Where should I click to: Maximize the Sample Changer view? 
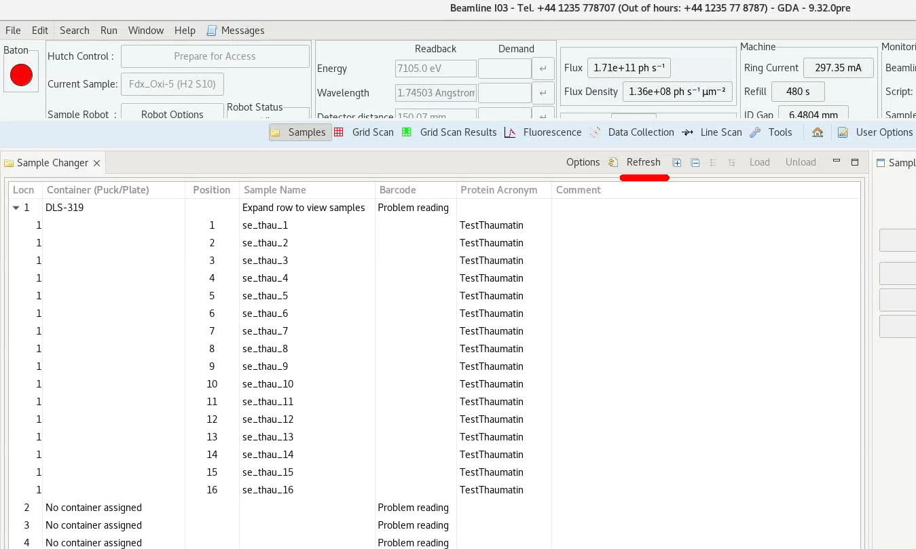[855, 162]
